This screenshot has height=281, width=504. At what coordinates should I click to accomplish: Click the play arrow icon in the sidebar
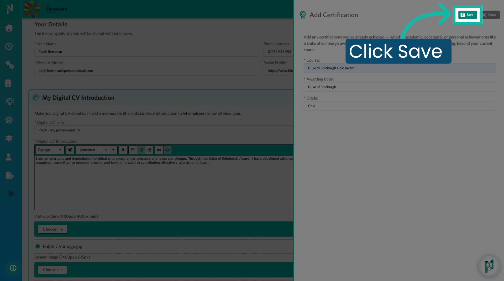(x=11, y=194)
